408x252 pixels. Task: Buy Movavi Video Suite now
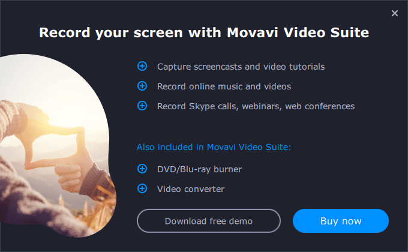click(x=341, y=221)
